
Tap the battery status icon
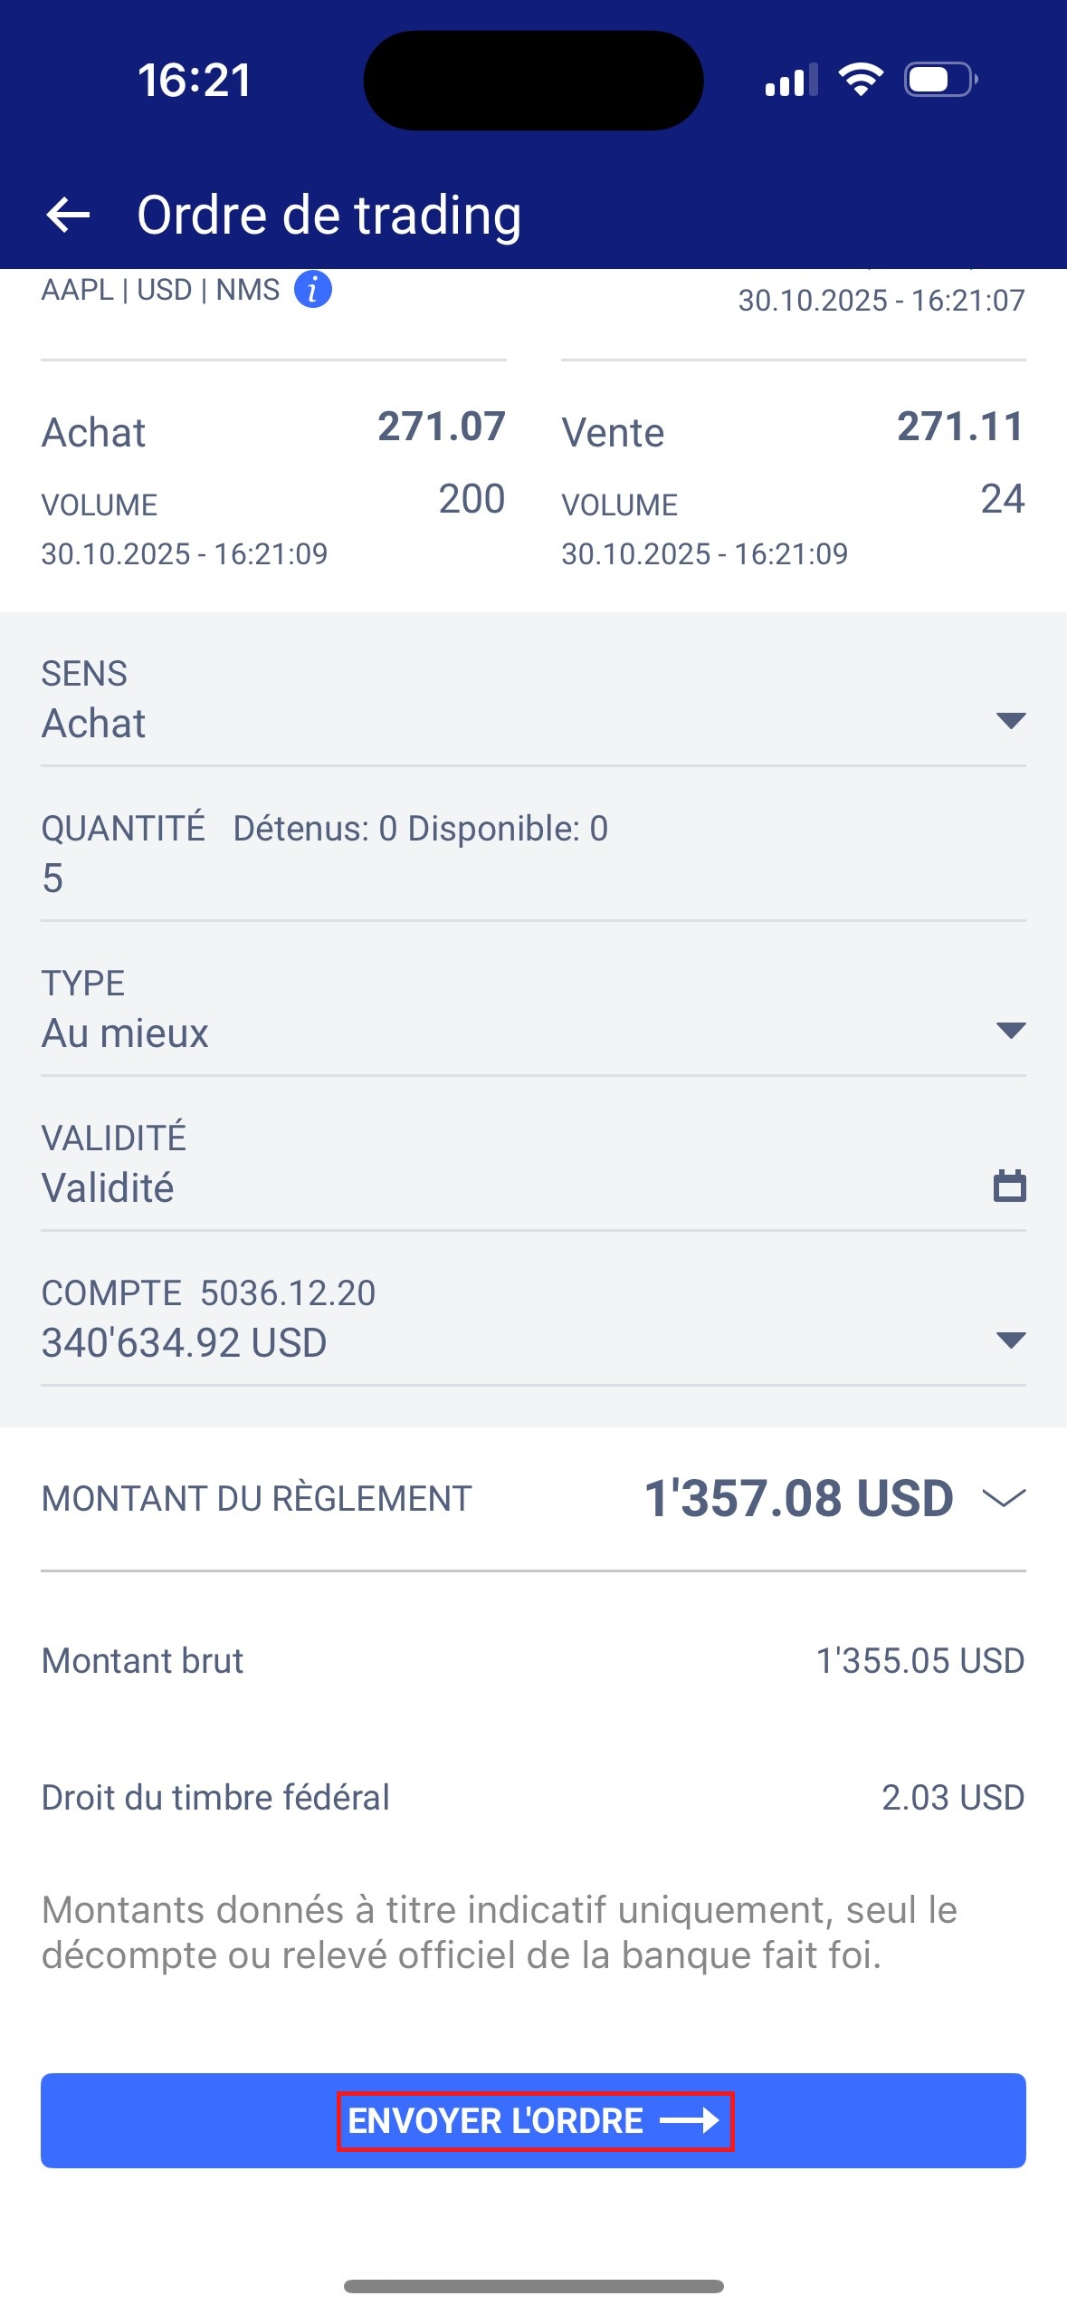click(x=940, y=80)
